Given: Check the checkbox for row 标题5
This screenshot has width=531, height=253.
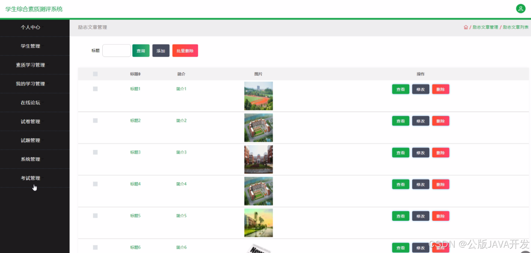Looking at the screenshot, I should click(95, 216).
